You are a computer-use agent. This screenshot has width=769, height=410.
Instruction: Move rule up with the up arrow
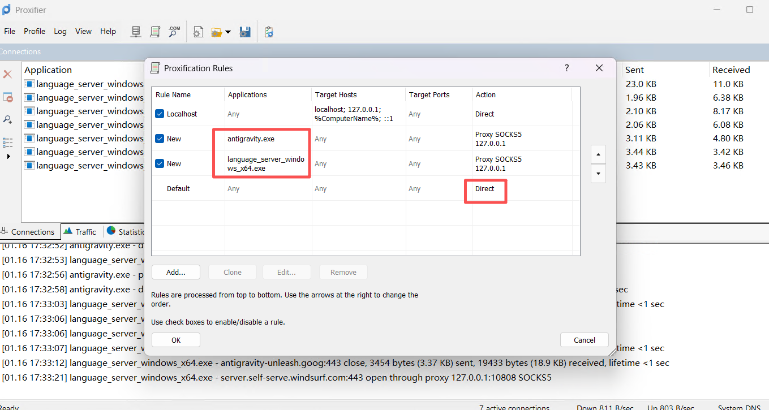598,154
